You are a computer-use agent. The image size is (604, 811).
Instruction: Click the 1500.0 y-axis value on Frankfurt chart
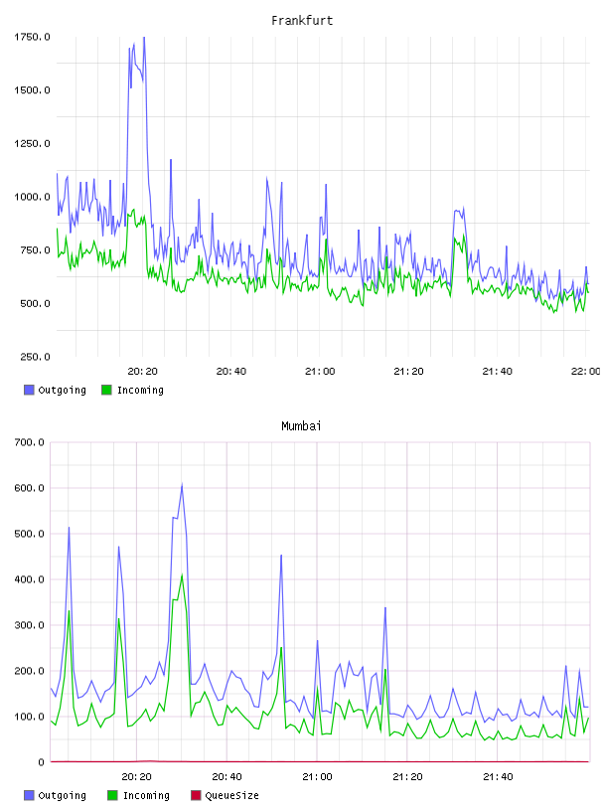point(32,90)
